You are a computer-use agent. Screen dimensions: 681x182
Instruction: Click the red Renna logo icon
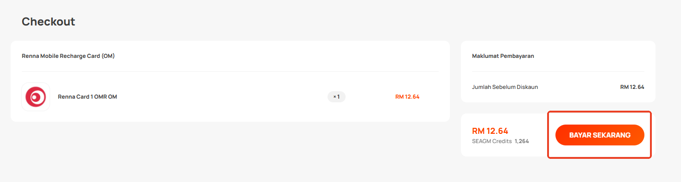click(x=36, y=97)
